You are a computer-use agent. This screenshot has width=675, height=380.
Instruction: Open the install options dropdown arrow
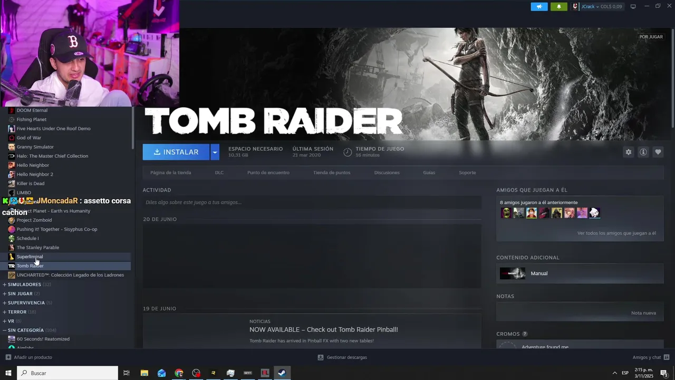coord(215,152)
